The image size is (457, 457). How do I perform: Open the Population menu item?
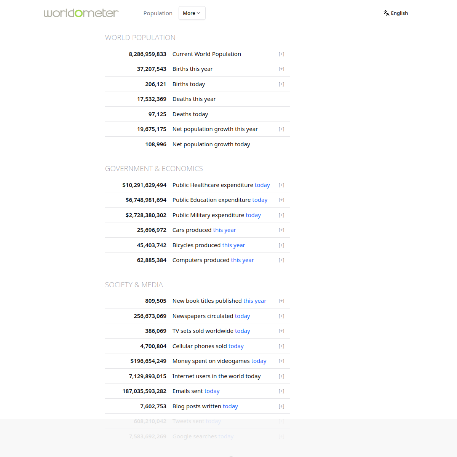(158, 13)
